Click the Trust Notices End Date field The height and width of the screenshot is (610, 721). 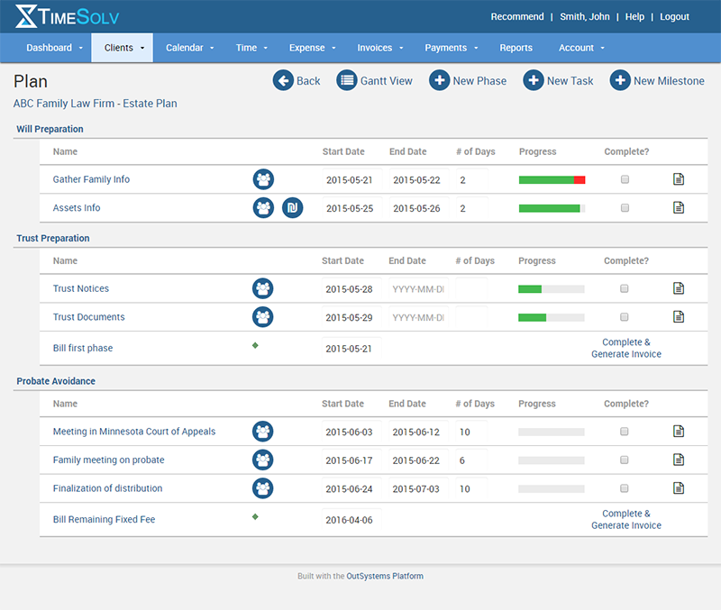[418, 289]
